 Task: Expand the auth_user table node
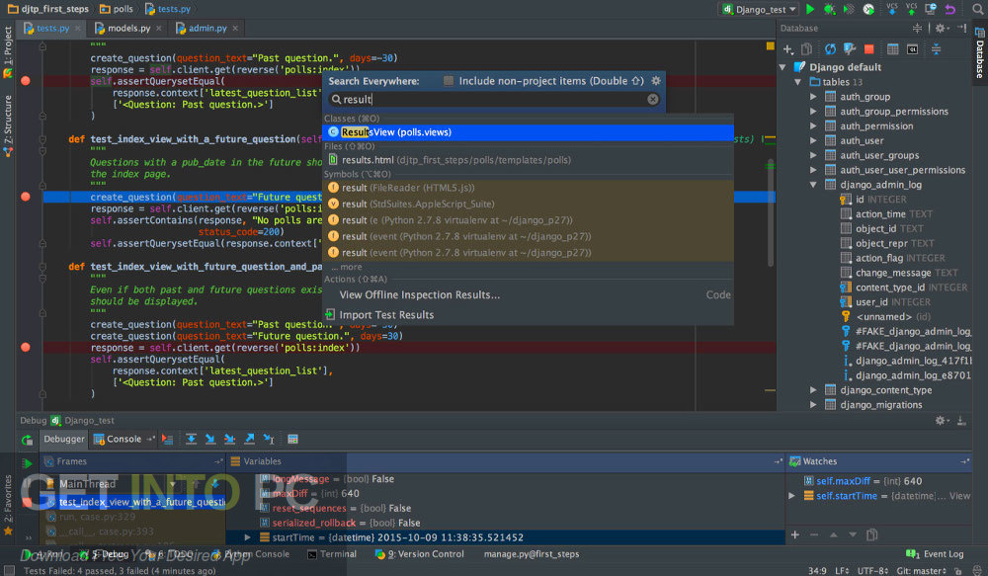813,140
